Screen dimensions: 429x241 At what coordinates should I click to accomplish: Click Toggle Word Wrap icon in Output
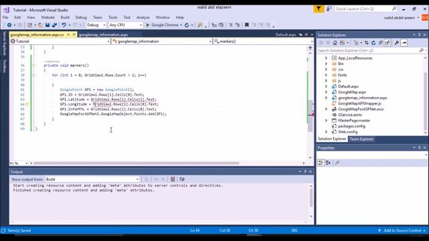182,179
